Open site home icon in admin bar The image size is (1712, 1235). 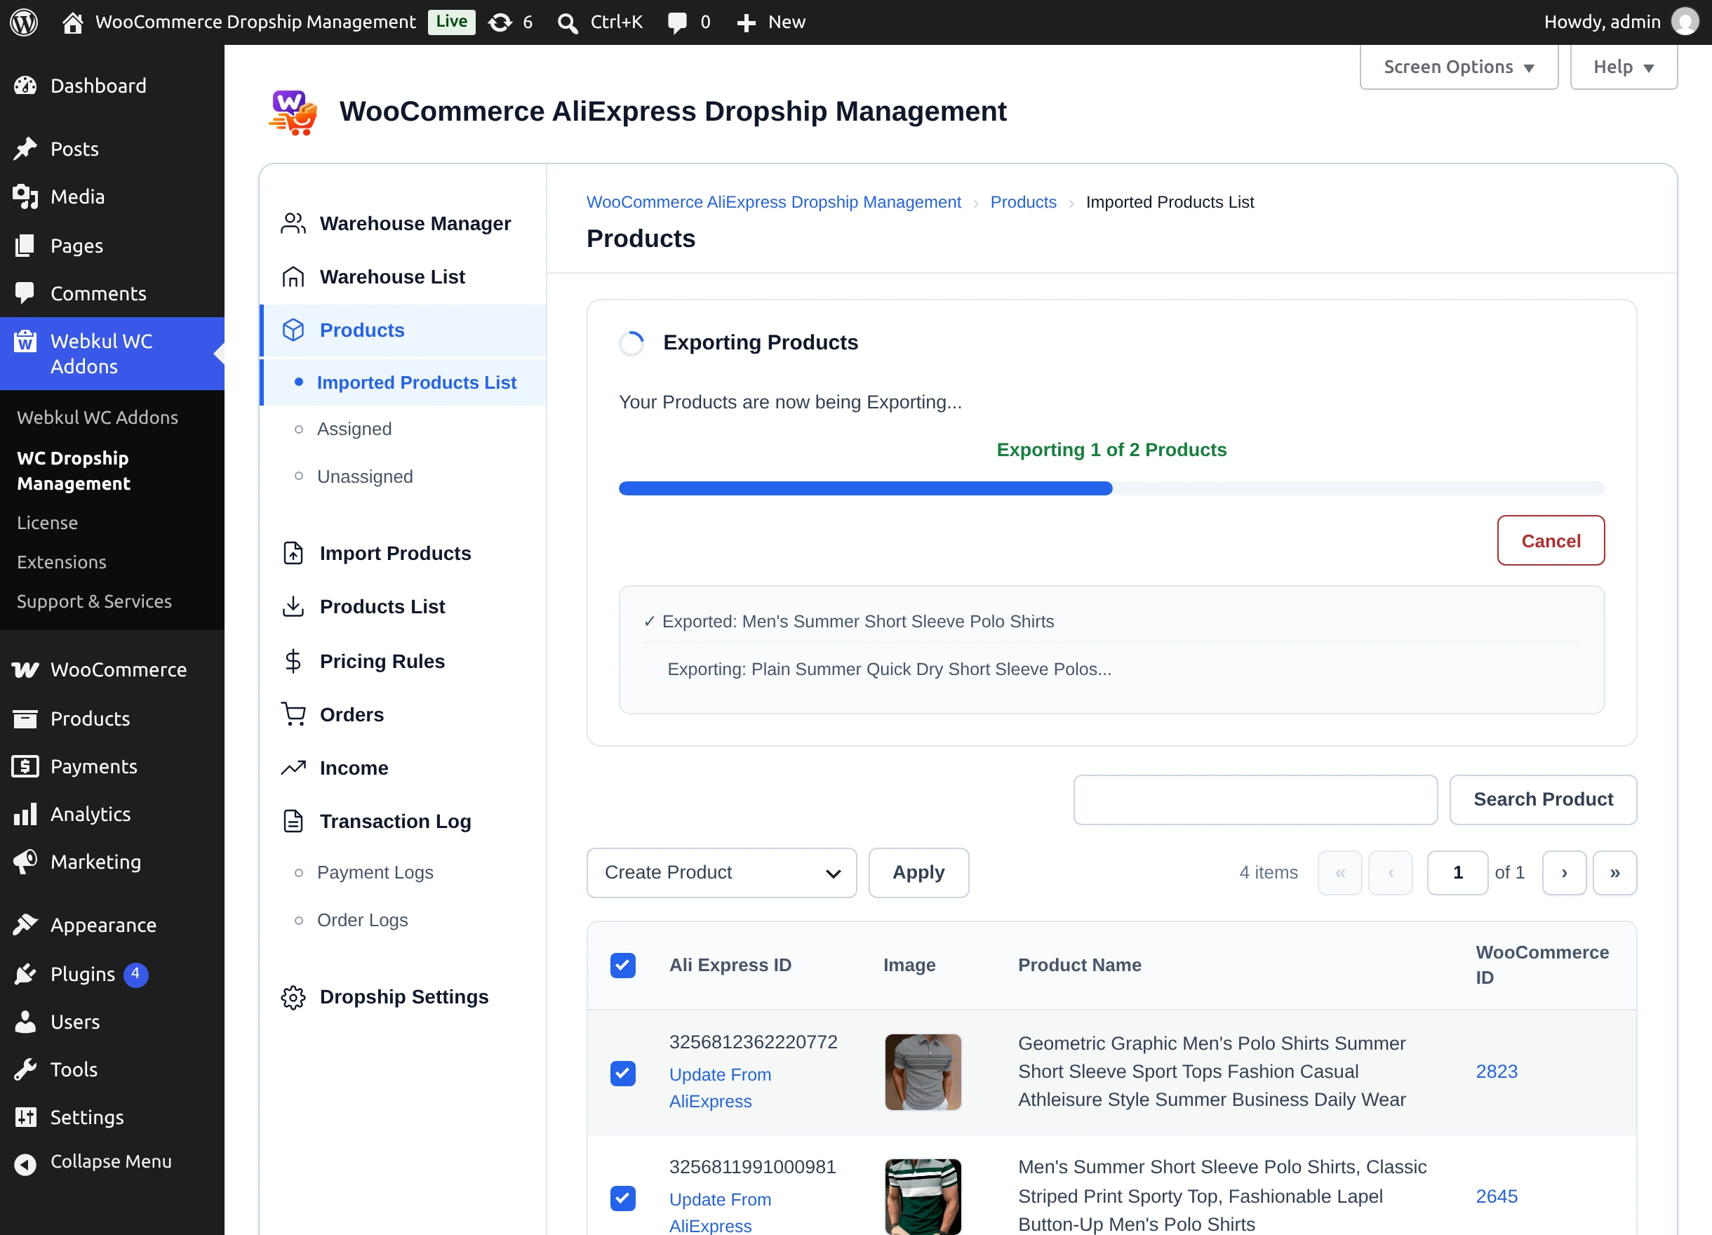pos(72,22)
